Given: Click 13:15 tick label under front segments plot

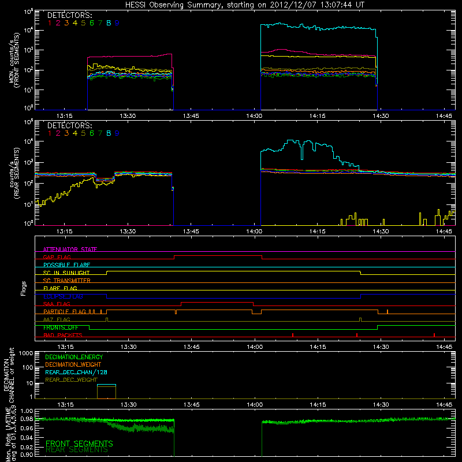Looking at the screenshot, I should click(65, 116).
